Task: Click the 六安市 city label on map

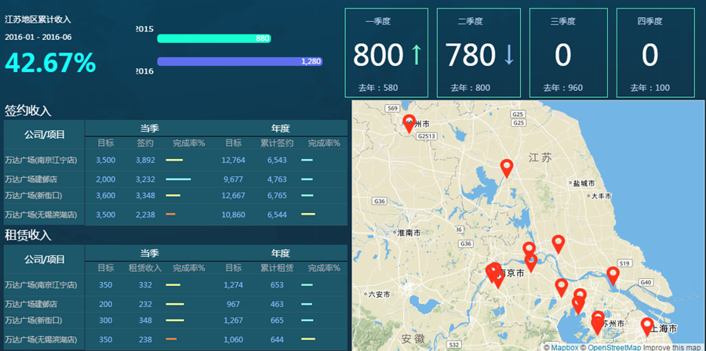Action: click(x=379, y=295)
